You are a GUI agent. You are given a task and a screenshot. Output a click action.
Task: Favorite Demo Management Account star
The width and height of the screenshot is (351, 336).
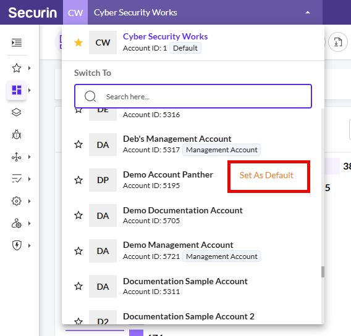(78, 251)
